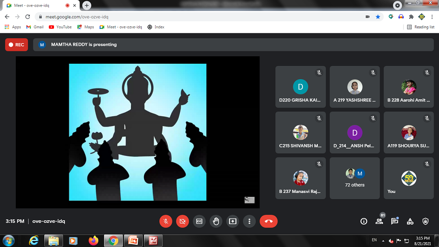Leave the call with red hang-up button
The width and height of the screenshot is (439, 247).
coord(269,222)
